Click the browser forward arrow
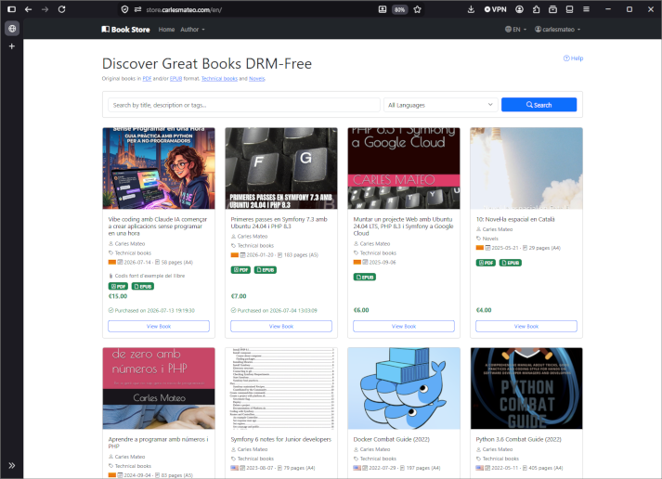 point(45,9)
